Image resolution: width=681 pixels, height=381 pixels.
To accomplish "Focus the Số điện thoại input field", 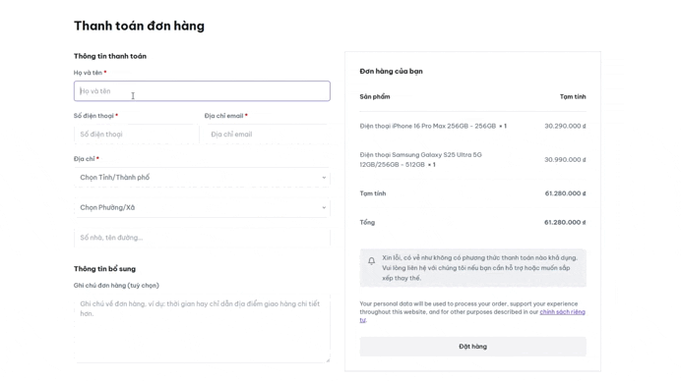I will pyautogui.click(x=136, y=135).
